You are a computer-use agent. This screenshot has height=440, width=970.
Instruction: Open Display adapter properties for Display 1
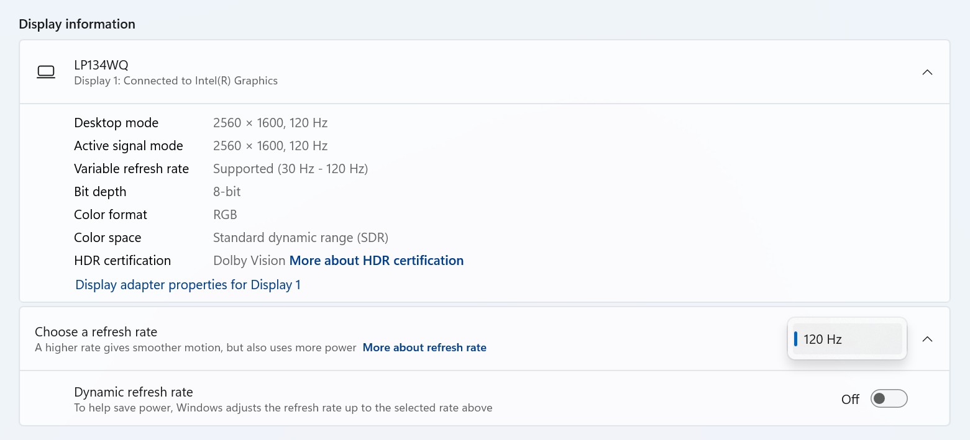pyautogui.click(x=188, y=285)
